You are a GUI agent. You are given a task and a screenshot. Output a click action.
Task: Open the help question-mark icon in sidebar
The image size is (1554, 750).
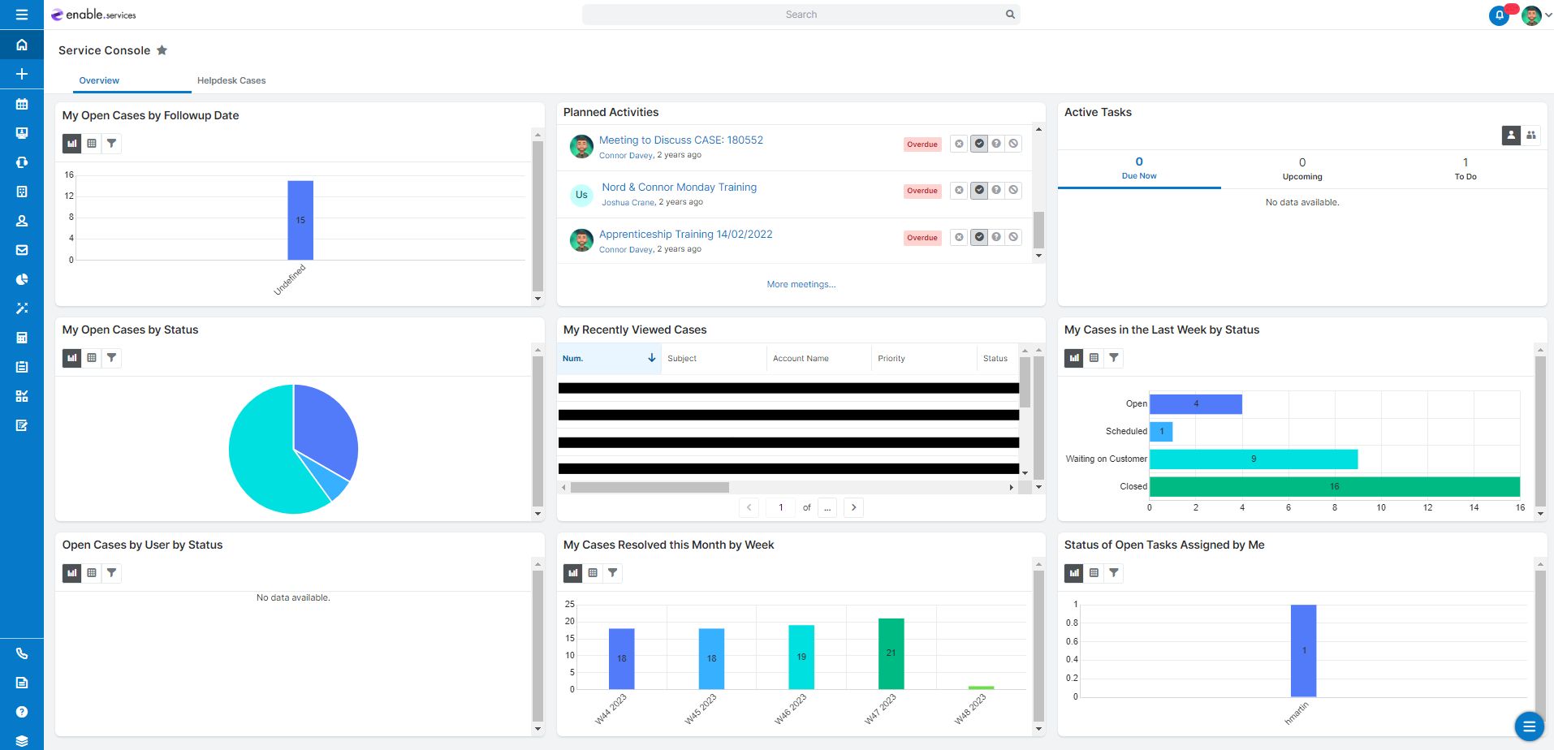click(23, 713)
